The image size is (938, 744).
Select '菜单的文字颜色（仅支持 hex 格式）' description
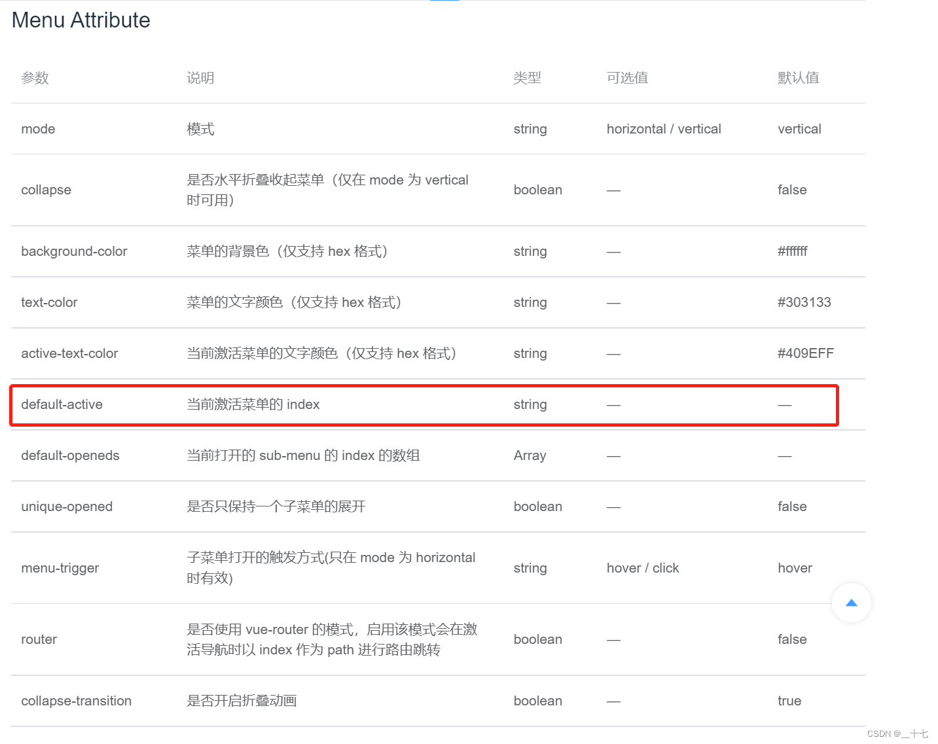pyautogui.click(x=294, y=302)
